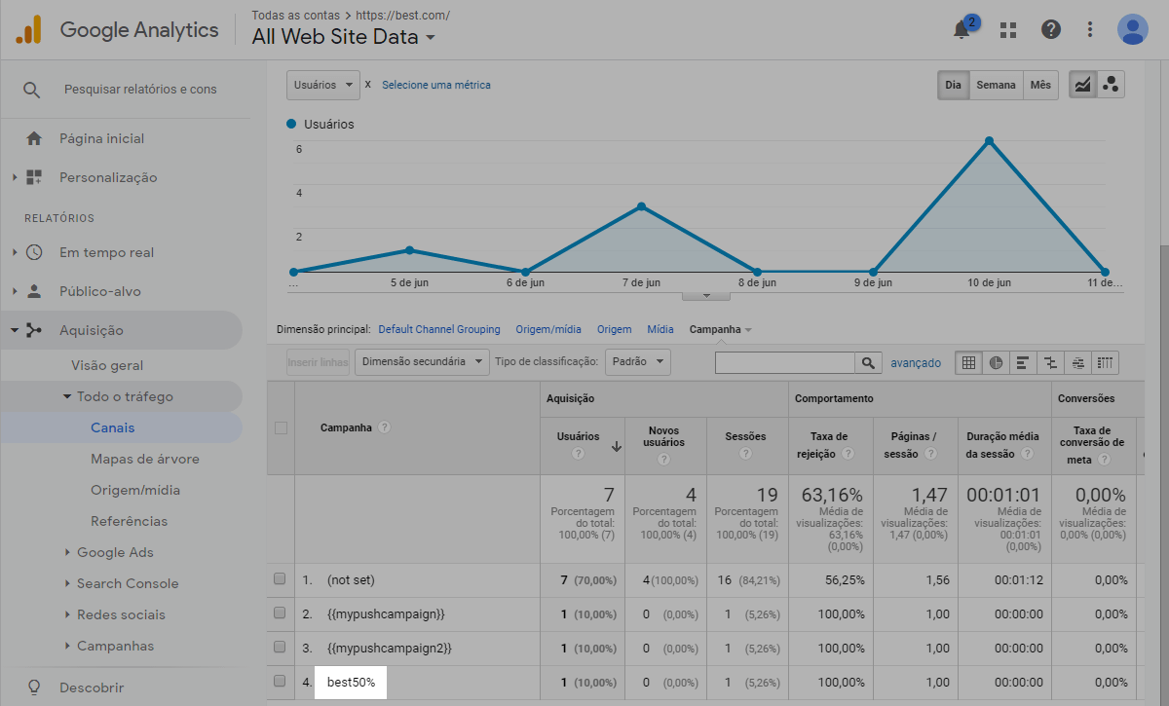The height and width of the screenshot is (706, 1169).
Task: Switch to the term cloud view icon
Action: click(x=1077, y=362)
